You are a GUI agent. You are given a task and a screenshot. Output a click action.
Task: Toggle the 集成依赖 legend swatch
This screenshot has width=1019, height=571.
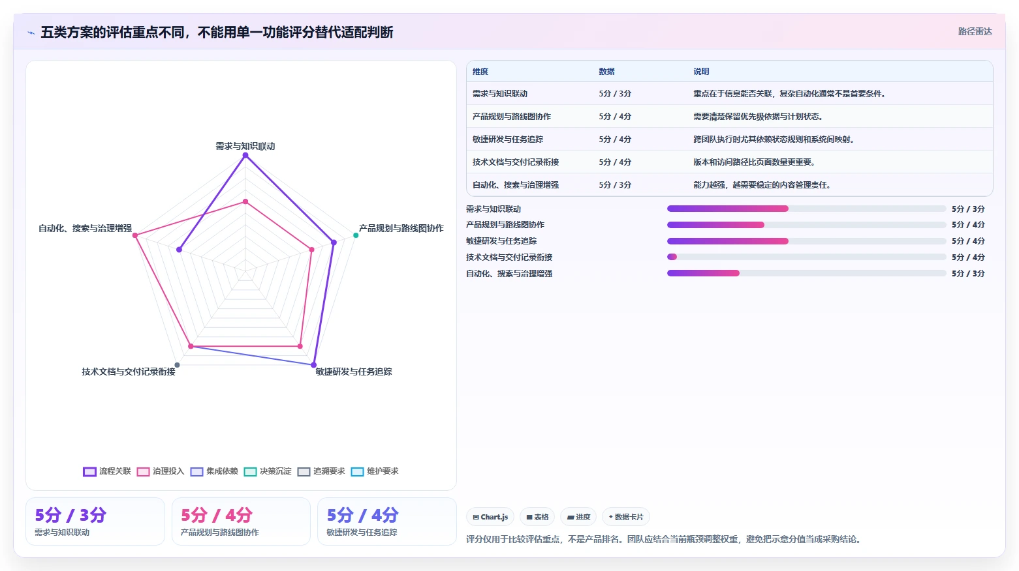197,472
